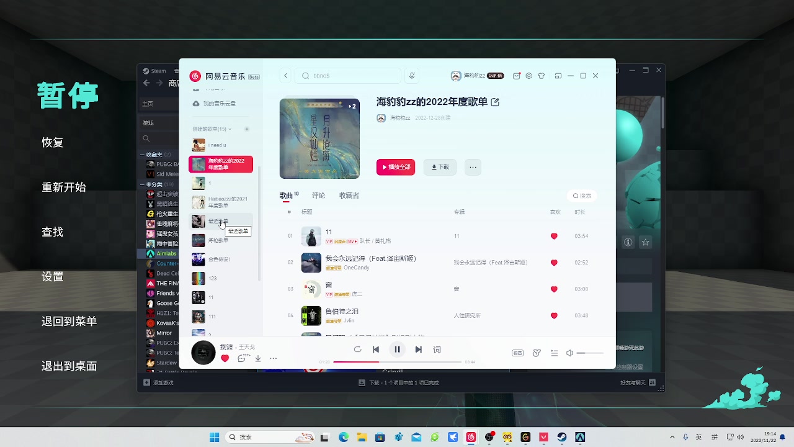The width and height of the screenshot is (794, 447).
Task: Click the playlist cover art thumbnail
Action: 319,138
